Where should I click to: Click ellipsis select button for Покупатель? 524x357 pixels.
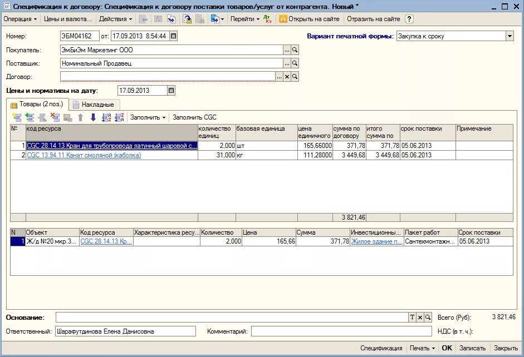point(287,50)
